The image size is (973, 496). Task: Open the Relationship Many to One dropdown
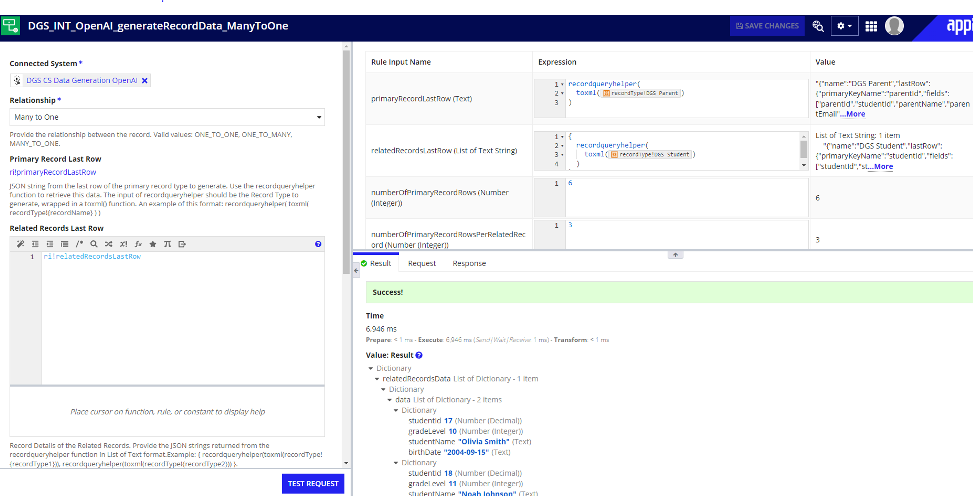(167, 117)
